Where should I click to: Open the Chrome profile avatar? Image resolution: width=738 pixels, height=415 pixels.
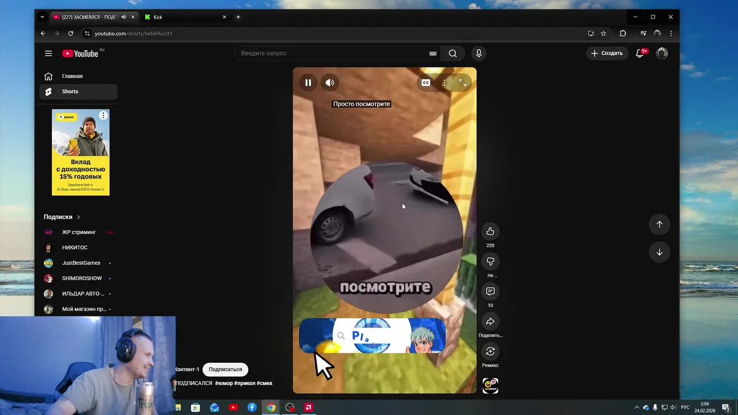coord(657,33)
